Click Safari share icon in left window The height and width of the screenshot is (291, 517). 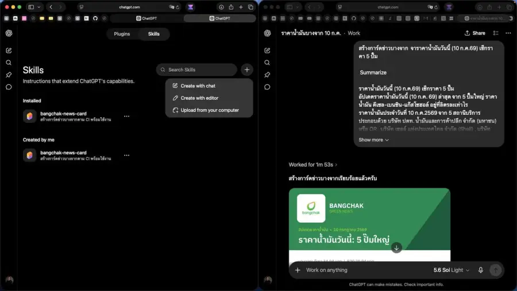tap(231, 7)
